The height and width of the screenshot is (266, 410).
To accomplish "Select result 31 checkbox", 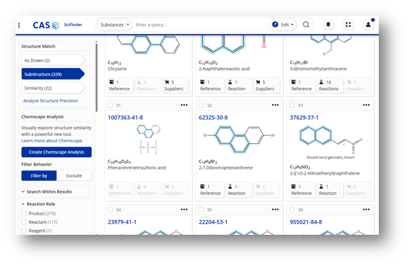I will point(110,105).
